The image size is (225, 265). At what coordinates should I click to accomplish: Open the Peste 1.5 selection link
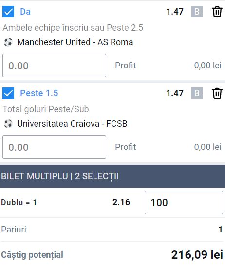pos(39,93)
